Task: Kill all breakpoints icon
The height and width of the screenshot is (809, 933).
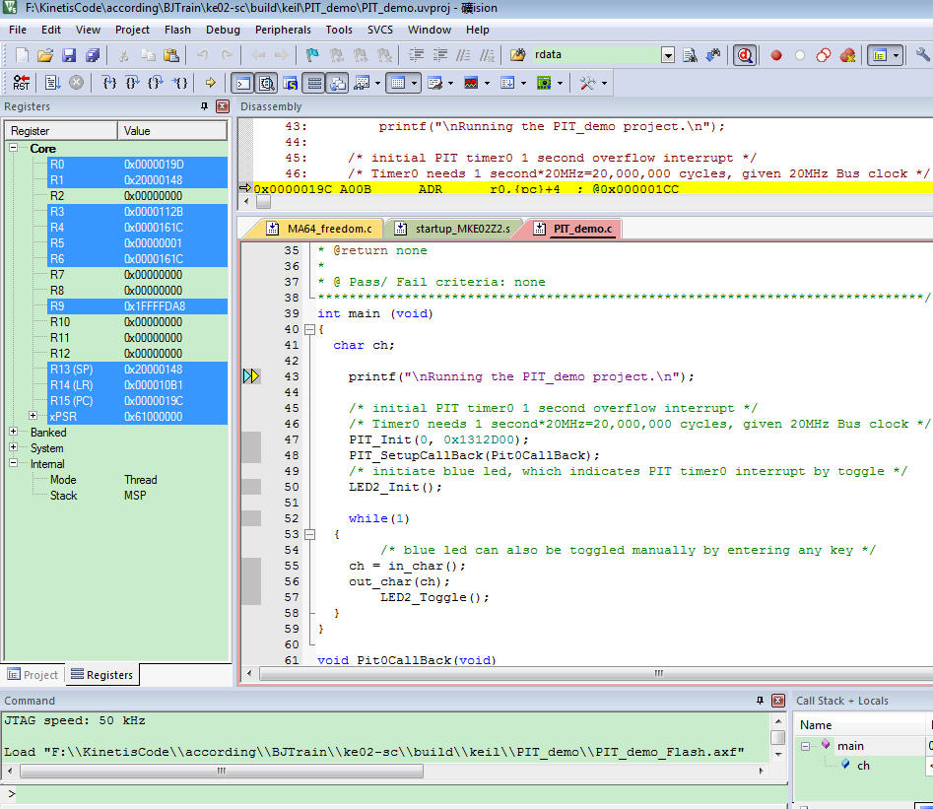Action: (847, 55)
